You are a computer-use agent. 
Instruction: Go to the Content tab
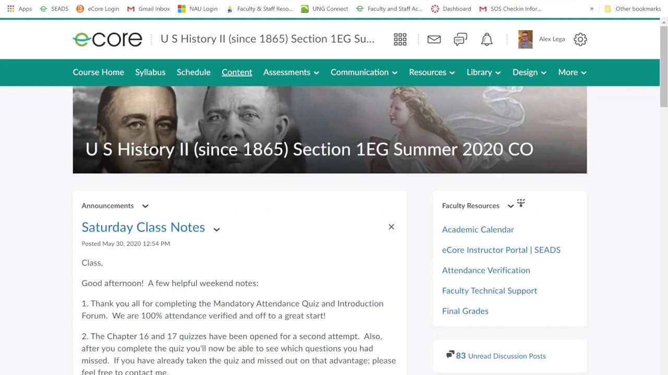(237, 72)
